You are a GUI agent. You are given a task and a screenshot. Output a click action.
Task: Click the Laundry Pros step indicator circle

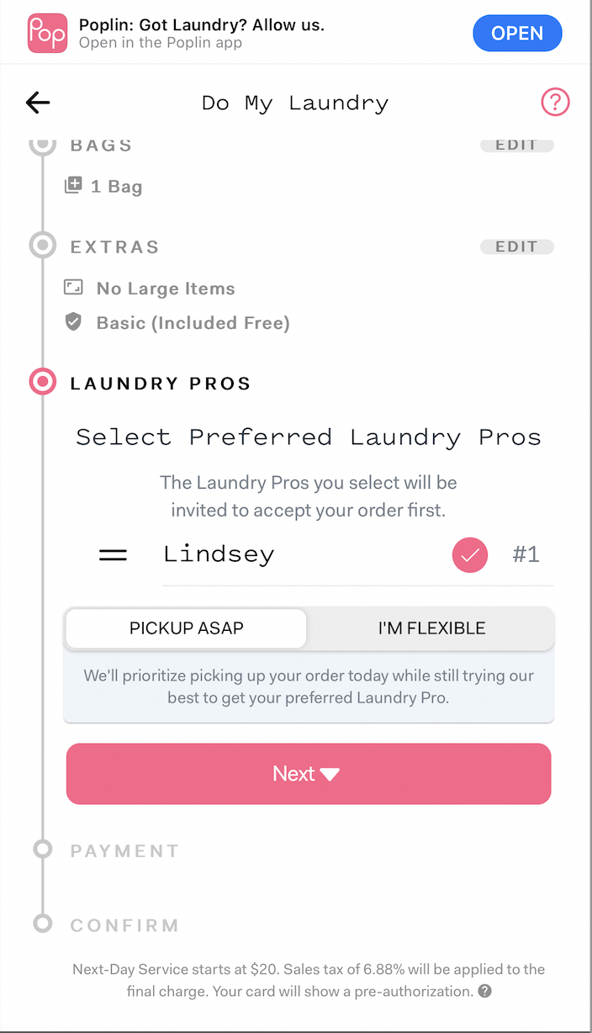(42, 381)
